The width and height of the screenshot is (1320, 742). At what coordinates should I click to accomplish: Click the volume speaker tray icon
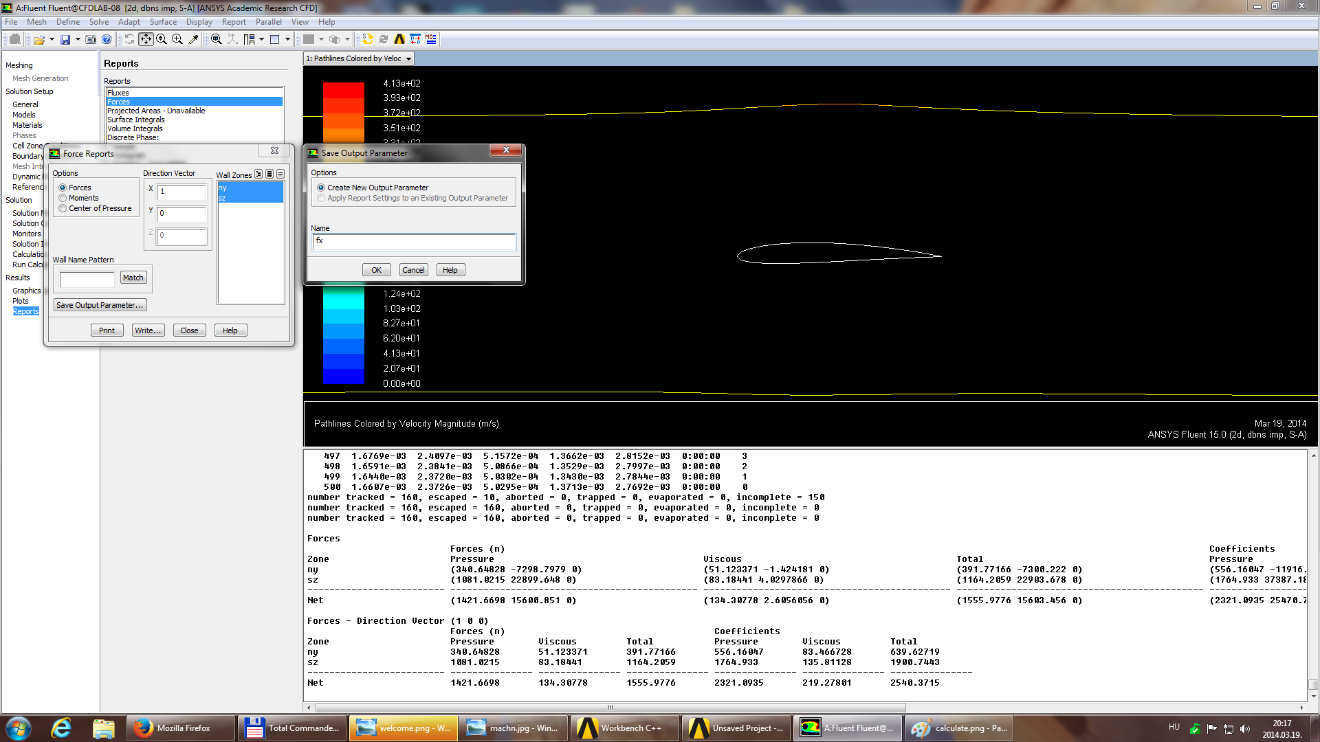[1245, 728]
